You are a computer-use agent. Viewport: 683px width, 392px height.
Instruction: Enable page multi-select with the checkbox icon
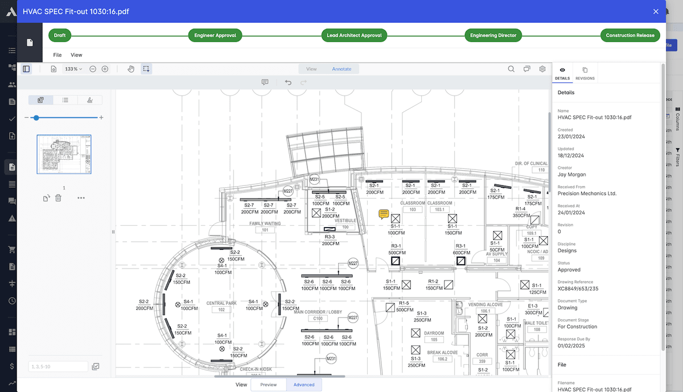tap(96, 366)
